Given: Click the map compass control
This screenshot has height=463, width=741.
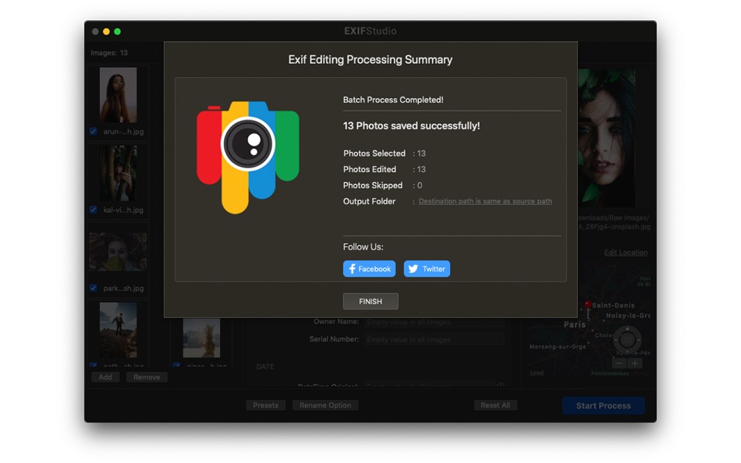Looking at the screenshot, I should coord(627,339).
